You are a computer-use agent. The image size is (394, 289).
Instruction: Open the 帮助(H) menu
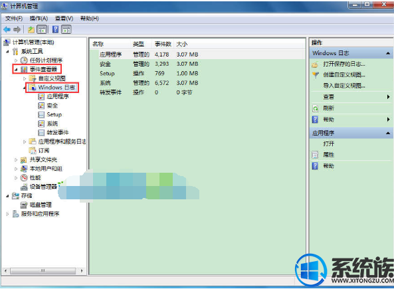pyautogui.click(x=90, y=19)
